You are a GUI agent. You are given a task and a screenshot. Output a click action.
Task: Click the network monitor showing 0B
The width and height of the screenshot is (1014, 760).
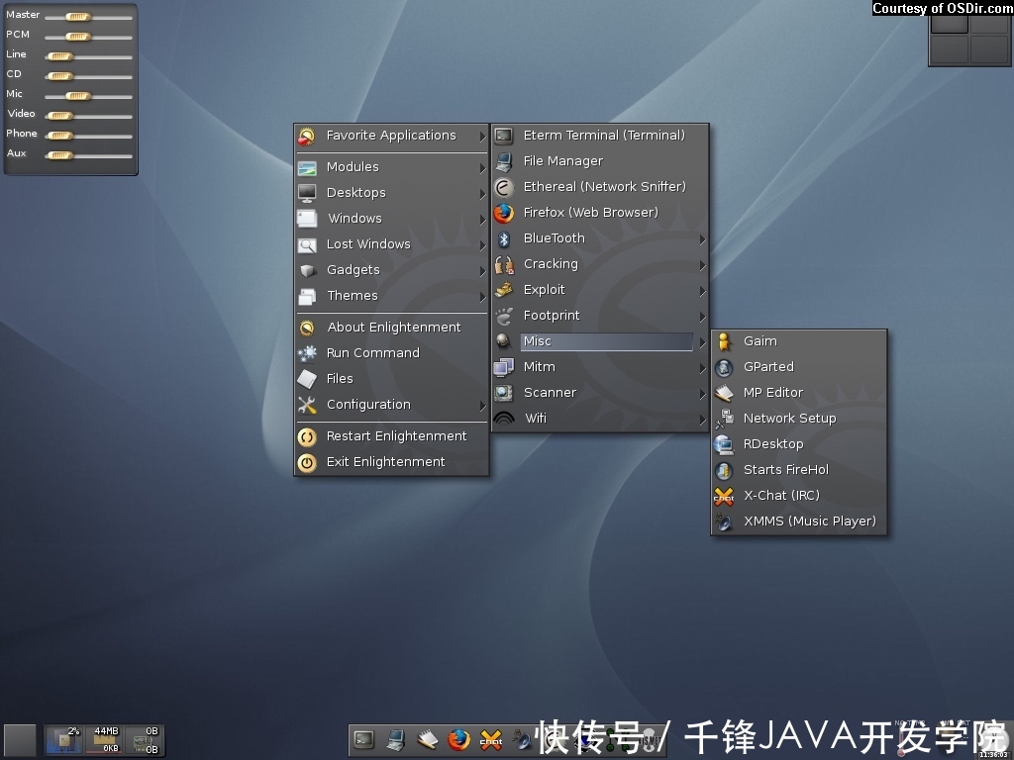pos(143,740)
